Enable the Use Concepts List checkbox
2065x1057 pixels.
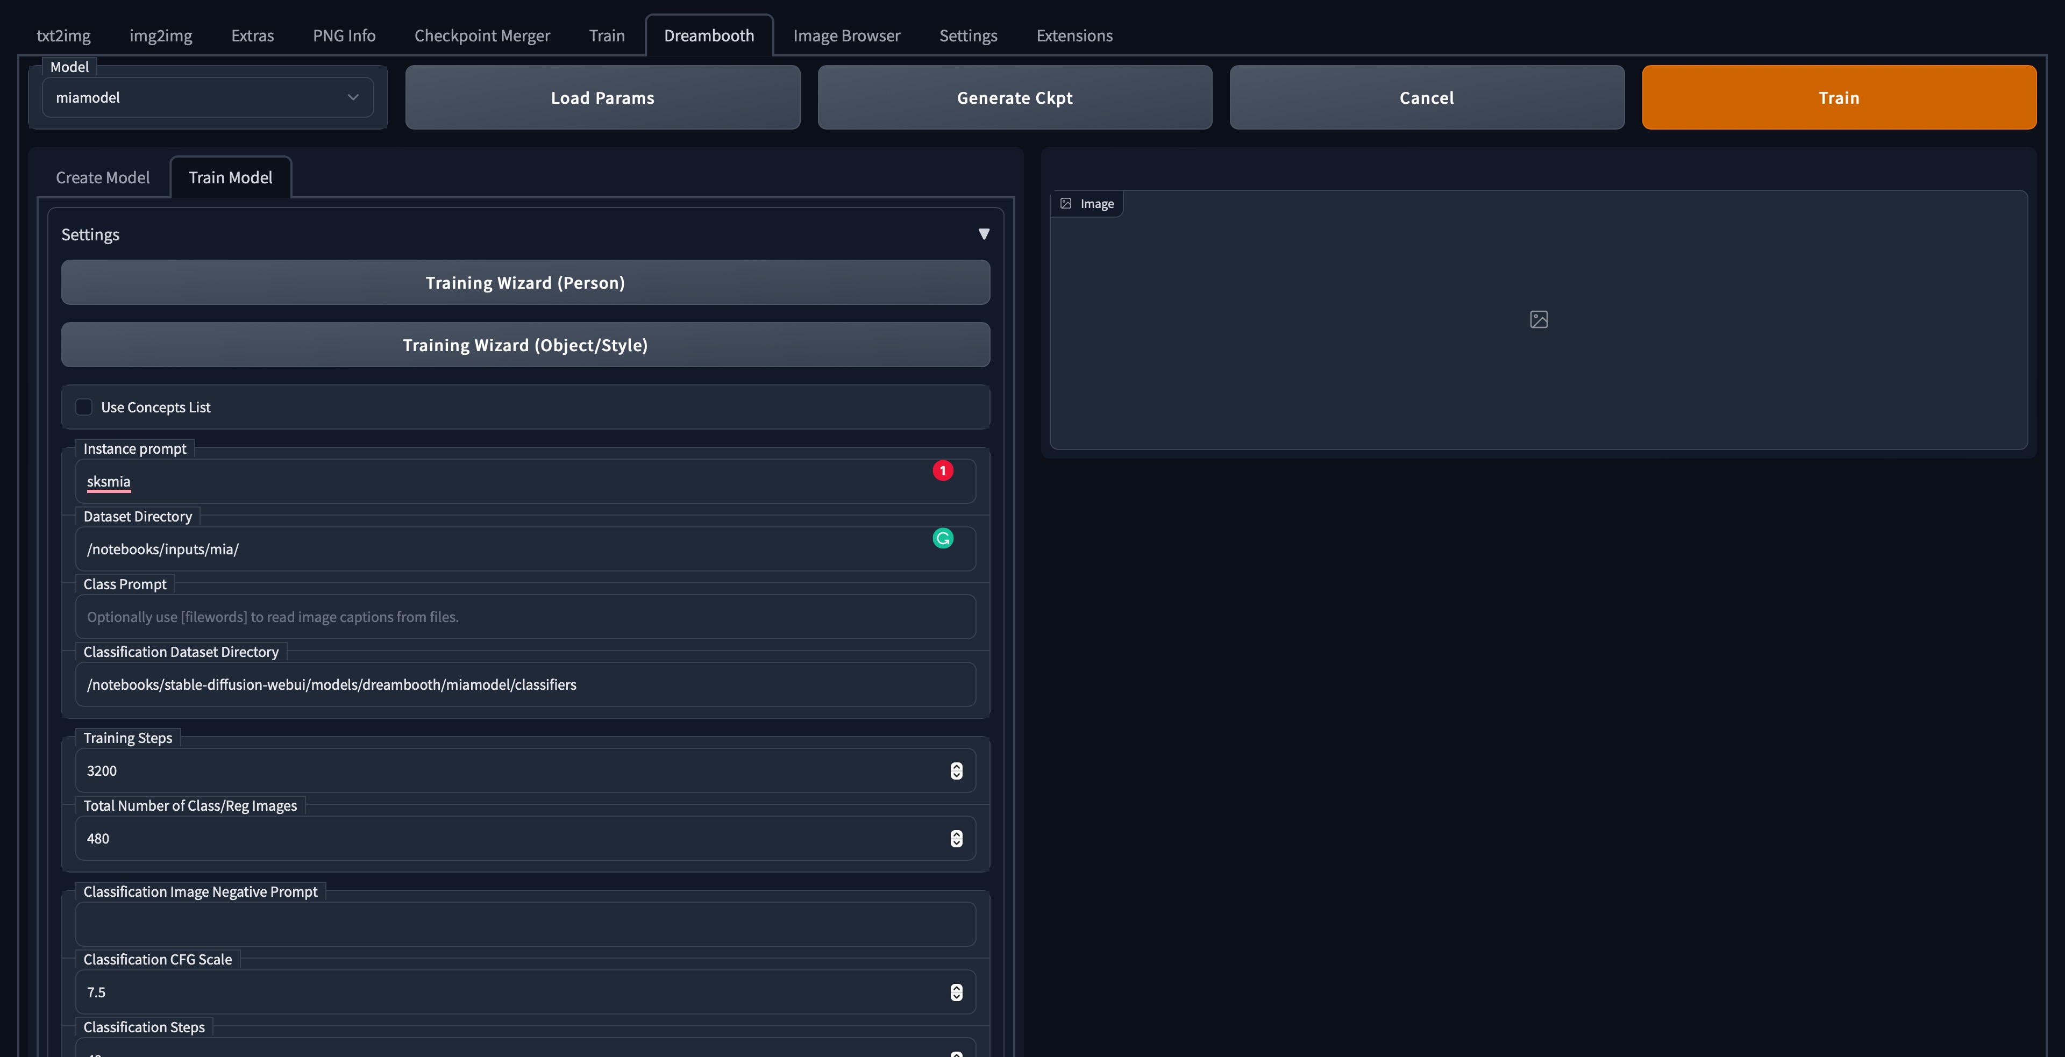[x=84, y=407]
